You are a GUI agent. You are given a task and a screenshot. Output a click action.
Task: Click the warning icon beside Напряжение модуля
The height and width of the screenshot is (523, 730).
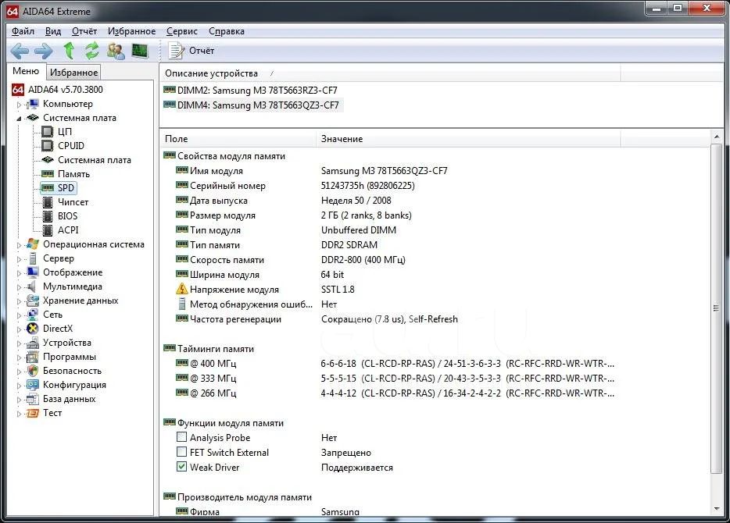(x=181, y=289)
